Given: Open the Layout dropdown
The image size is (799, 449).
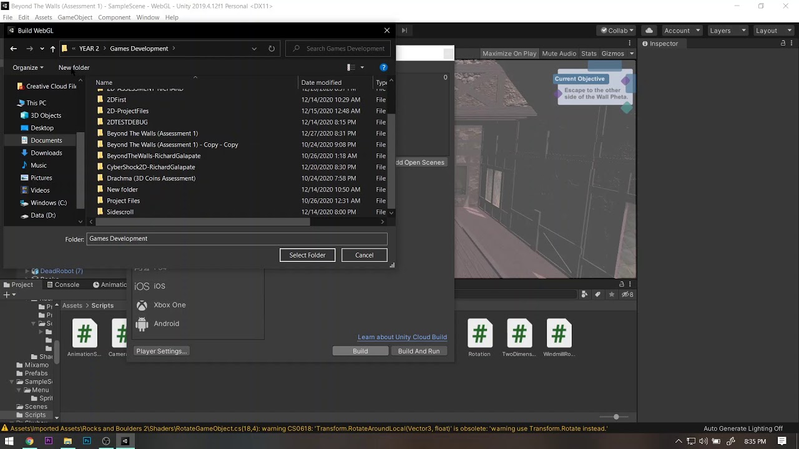Looking at the screenshot, I should point(773,31).
